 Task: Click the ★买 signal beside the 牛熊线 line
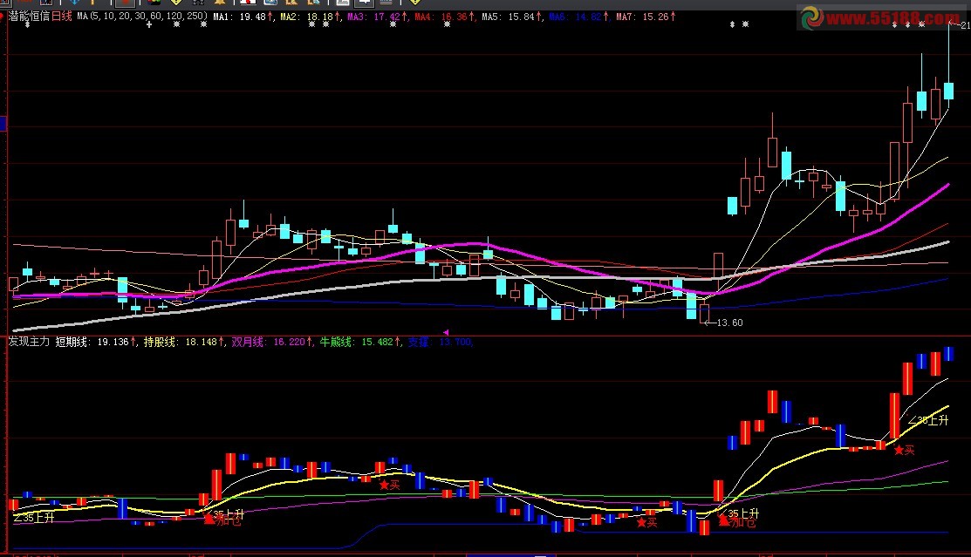coord(389,486)
